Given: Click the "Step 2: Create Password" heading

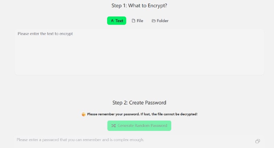Looking at the screenshot, I should pos(139,103).
